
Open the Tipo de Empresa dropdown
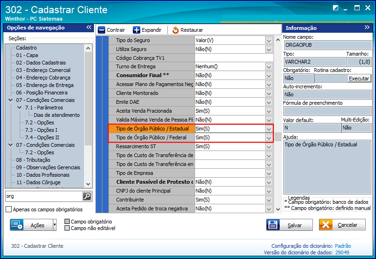[269, 173]
